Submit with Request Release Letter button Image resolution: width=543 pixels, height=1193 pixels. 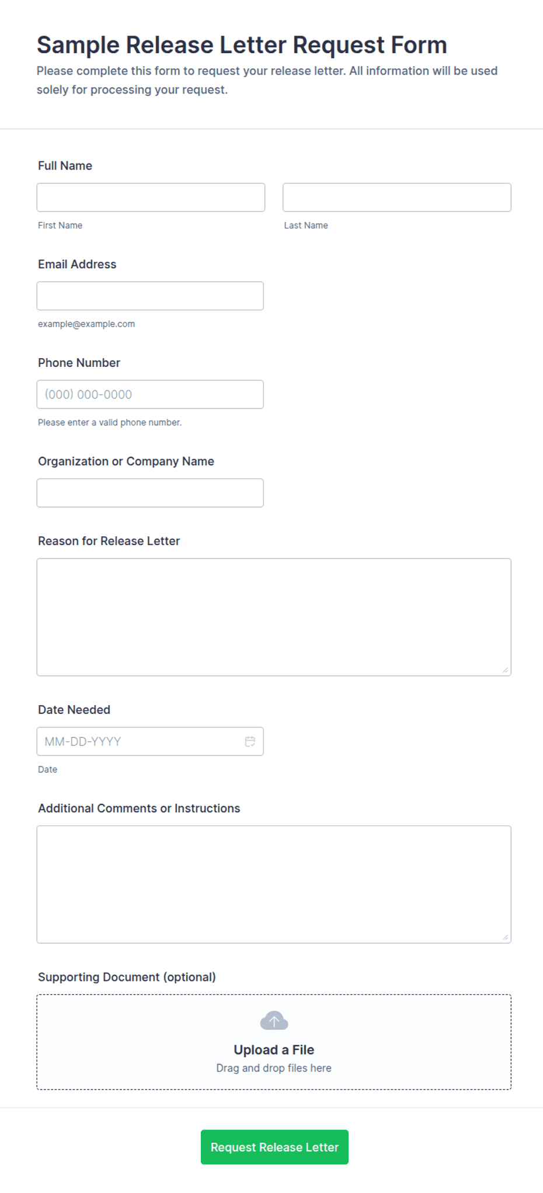[x=274, y=1147]
